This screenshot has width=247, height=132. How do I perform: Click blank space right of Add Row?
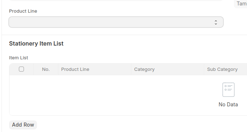pos(142,125)
